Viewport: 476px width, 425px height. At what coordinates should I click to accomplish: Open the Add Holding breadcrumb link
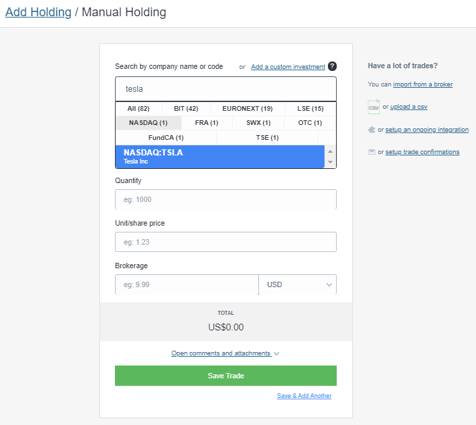(39, 12)
